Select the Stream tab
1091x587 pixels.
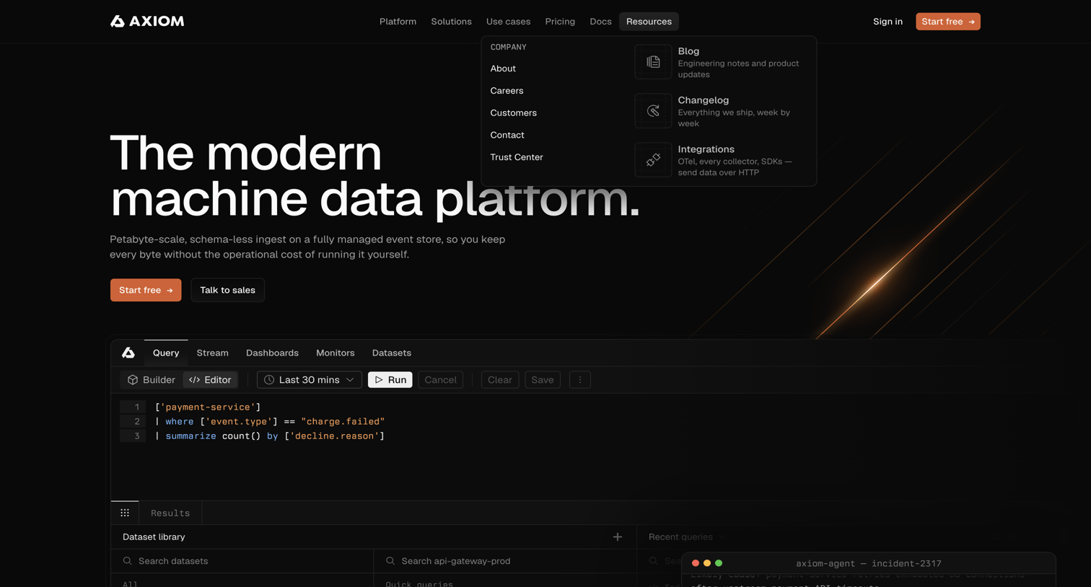point(212,353)
